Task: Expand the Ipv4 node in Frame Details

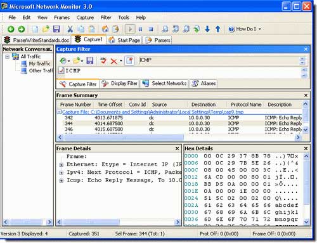Action: pos(61,173)
